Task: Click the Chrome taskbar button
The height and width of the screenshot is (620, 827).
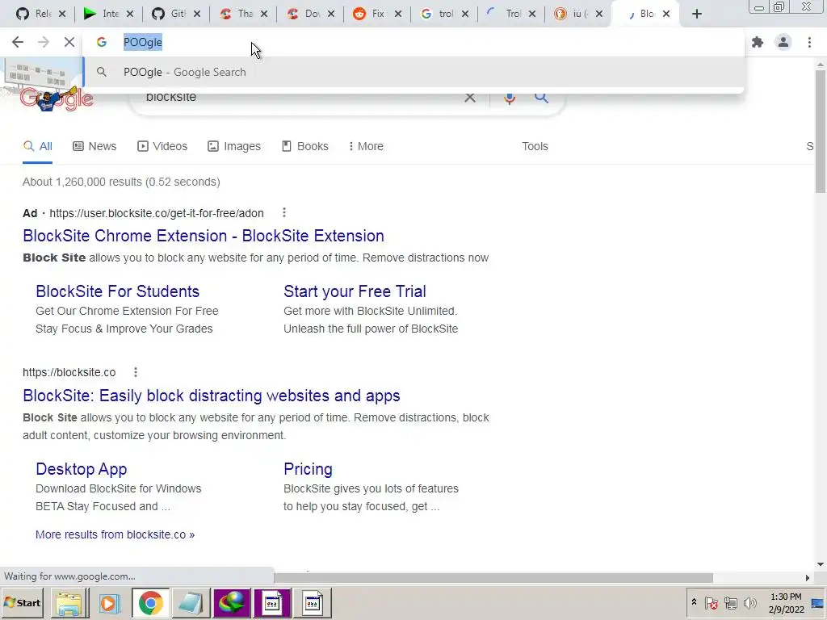Action: pos(150,603)
